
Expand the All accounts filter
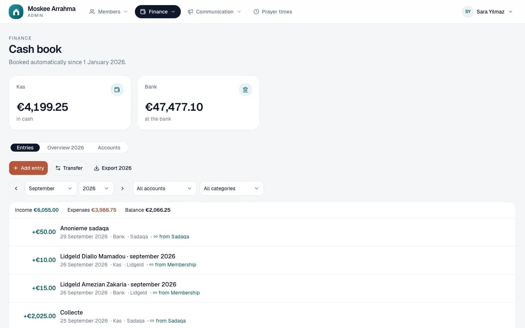tap(164, 188)
